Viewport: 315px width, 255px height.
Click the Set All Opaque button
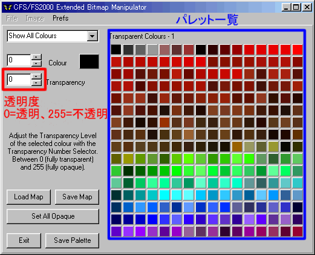(x=53, y=216)
